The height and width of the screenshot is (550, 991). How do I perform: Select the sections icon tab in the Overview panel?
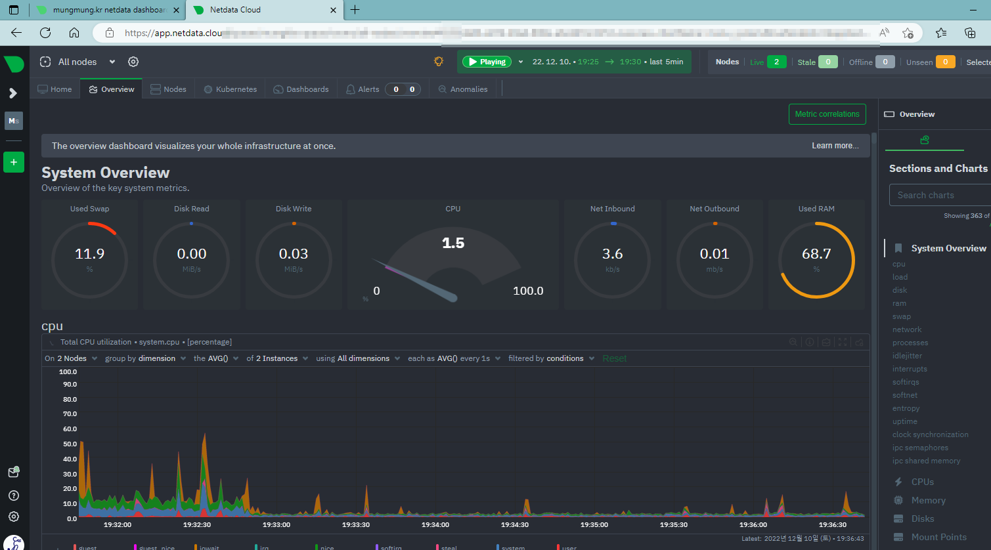925,140
